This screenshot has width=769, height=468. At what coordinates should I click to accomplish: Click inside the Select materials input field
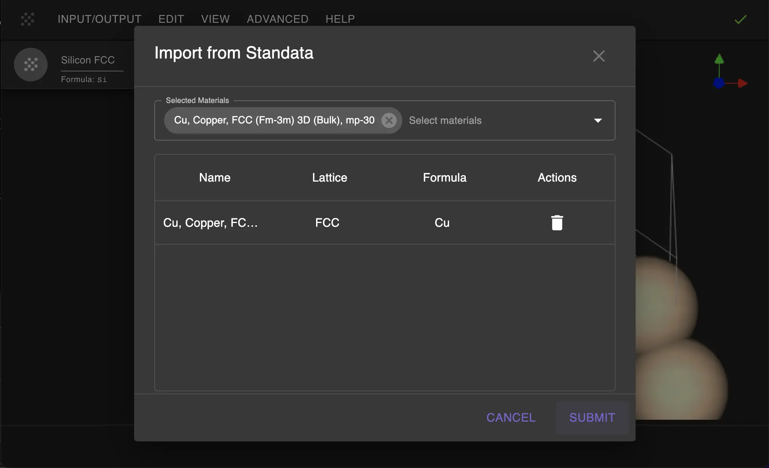[445, 120]
